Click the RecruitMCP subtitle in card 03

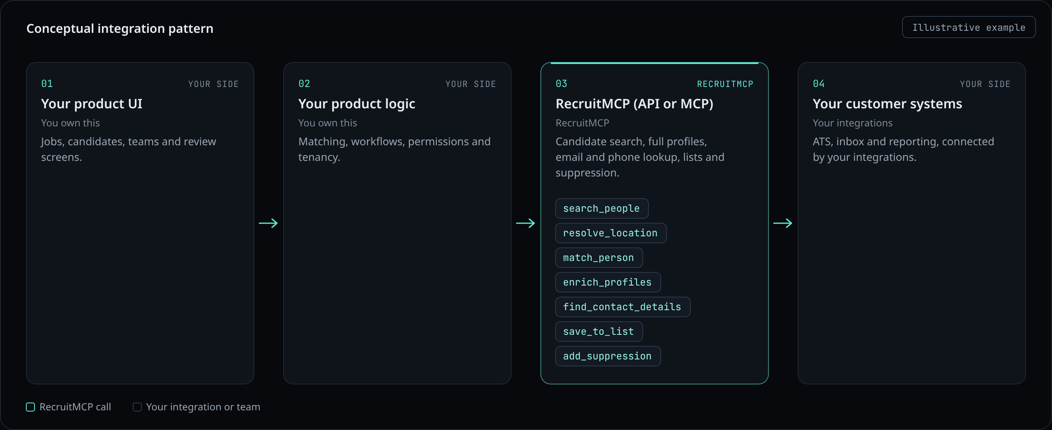pyautogui.click(x=582, y=123)
